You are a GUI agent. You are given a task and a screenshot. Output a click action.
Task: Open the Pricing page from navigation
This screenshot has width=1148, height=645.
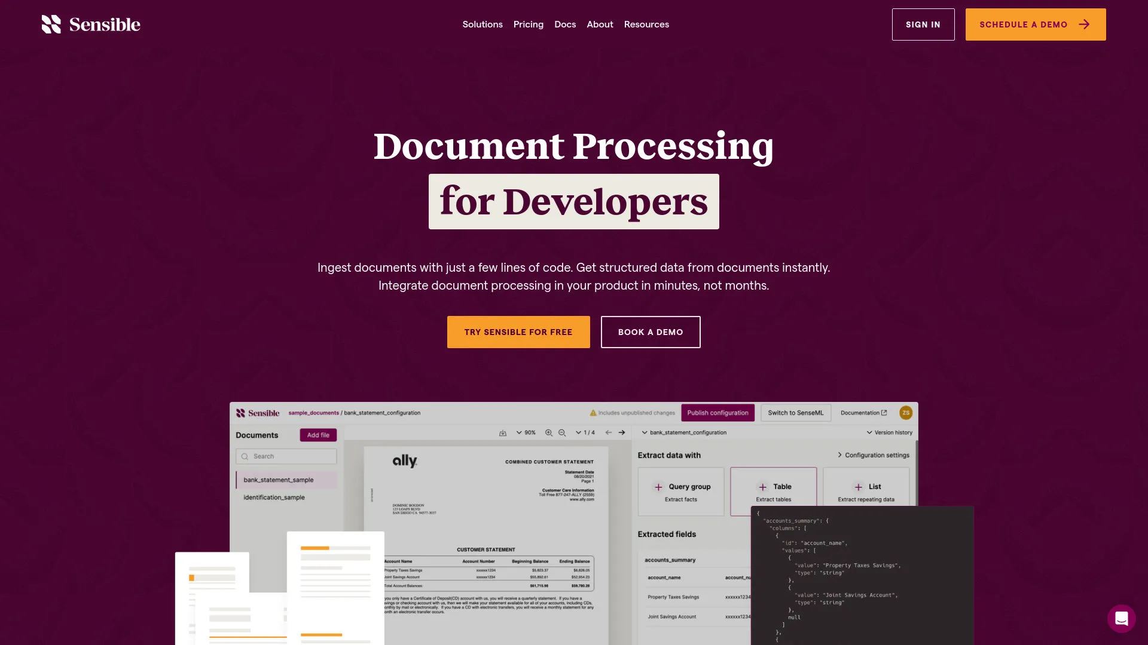[x=528, y=24]
